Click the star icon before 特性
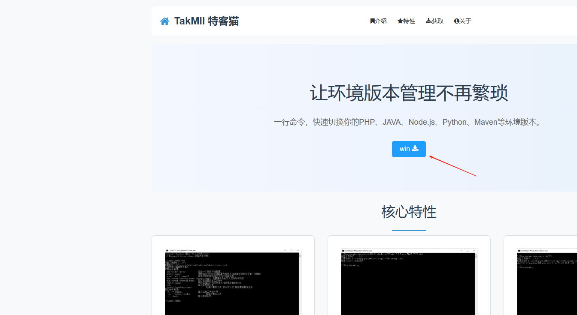The height and width of the screenshot is (315, 577). point(400,21)
